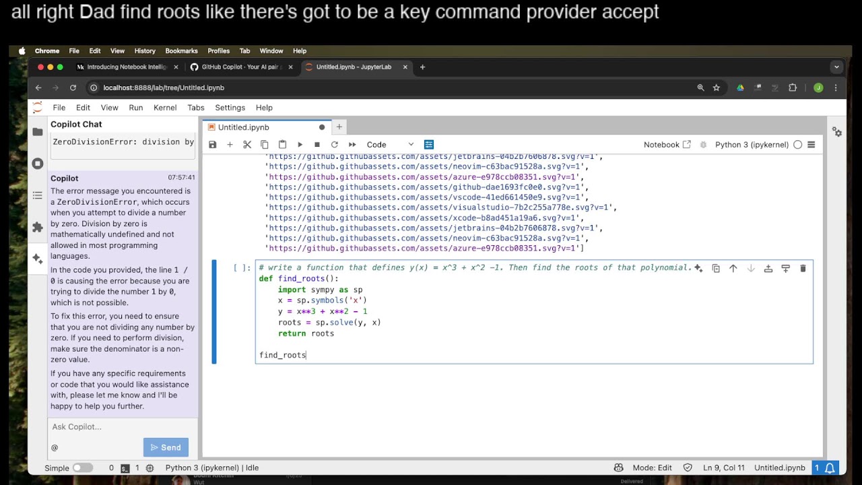Viewport: 862px width, 485px height.
Task: Click the render side-by-side toolbar icon
Action: pyautogui.click(x=429, y=145)
